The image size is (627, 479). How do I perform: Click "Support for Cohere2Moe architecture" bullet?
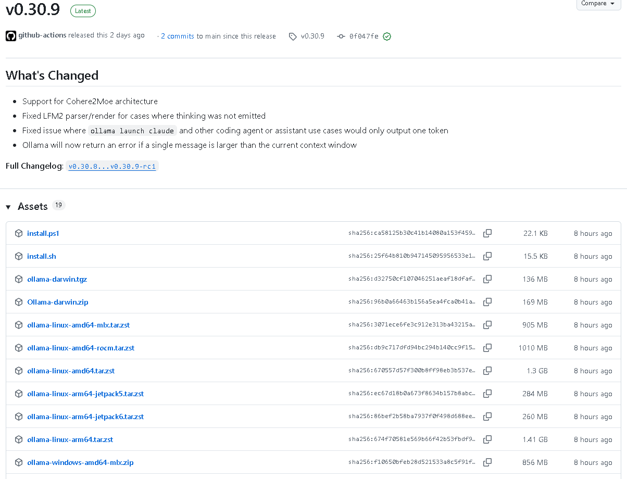pyautogui.click(x=90, y=102)
